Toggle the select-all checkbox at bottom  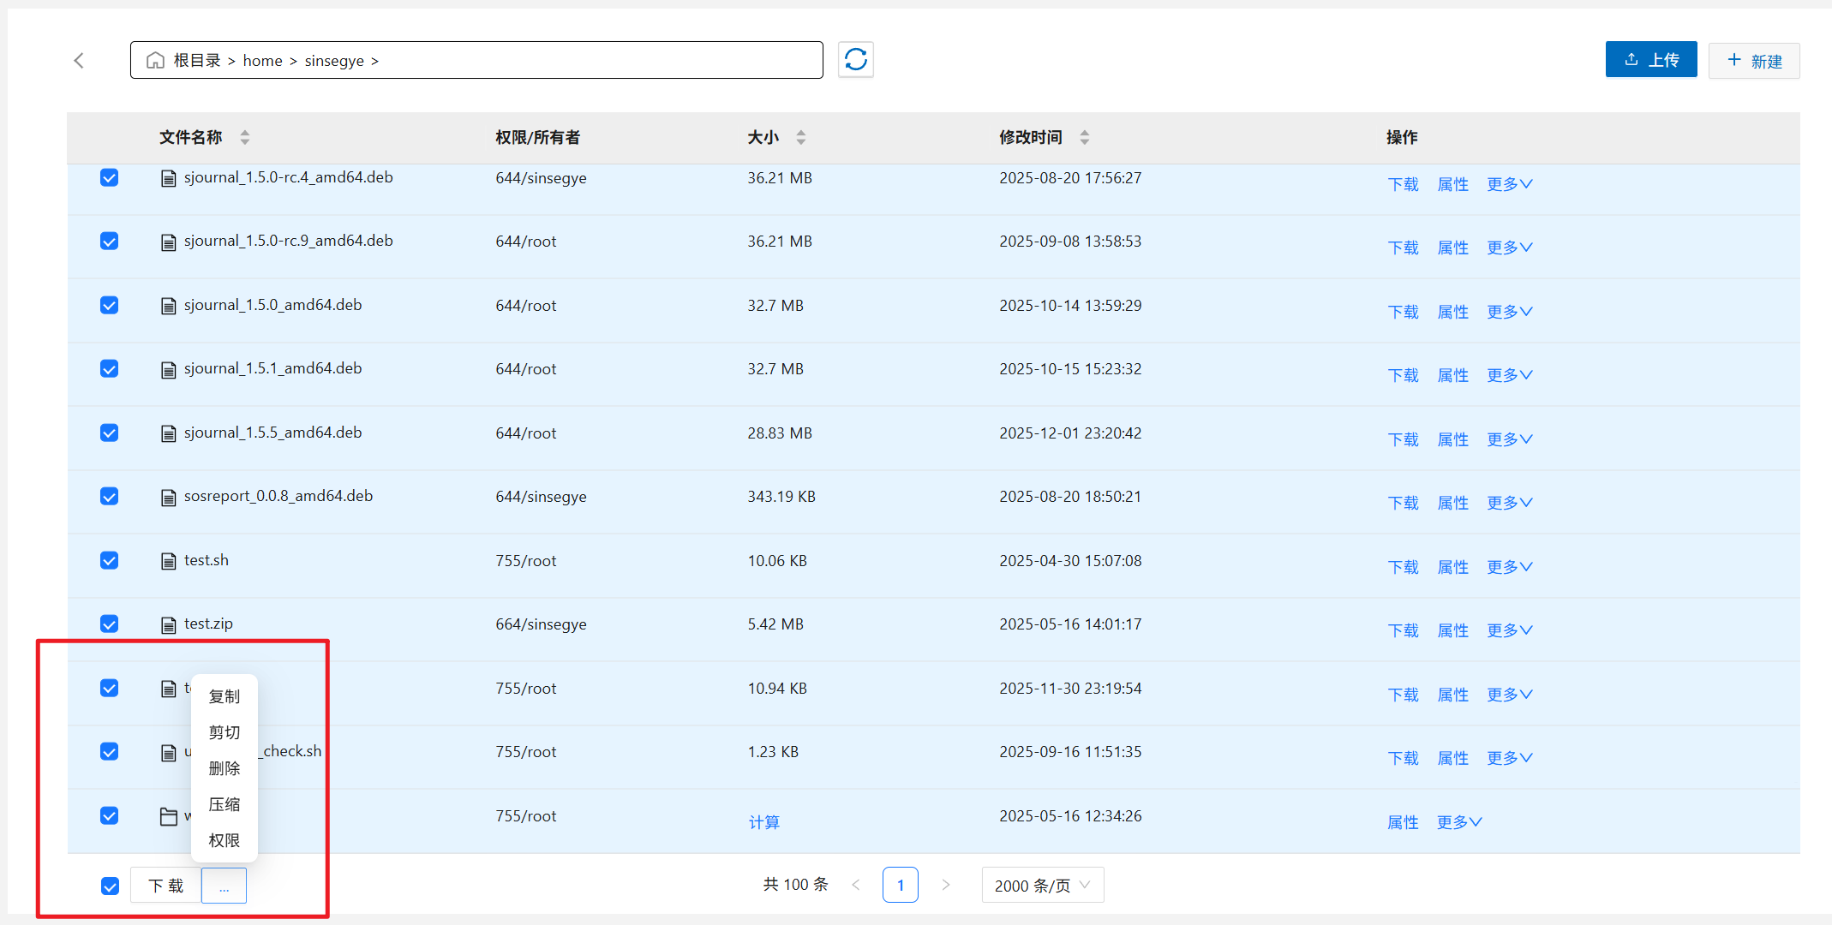[x=110, y=886]
